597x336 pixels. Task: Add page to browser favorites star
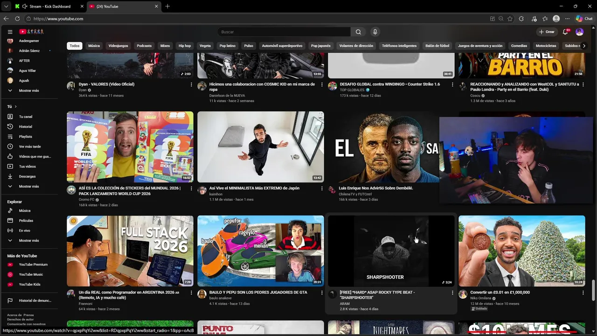click(x=510, y=19)
